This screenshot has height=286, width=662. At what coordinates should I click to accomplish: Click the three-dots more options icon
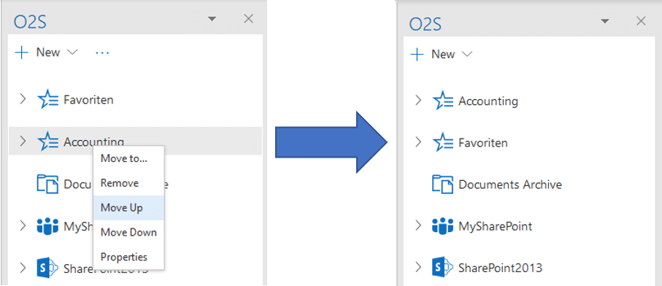(102, 53)
